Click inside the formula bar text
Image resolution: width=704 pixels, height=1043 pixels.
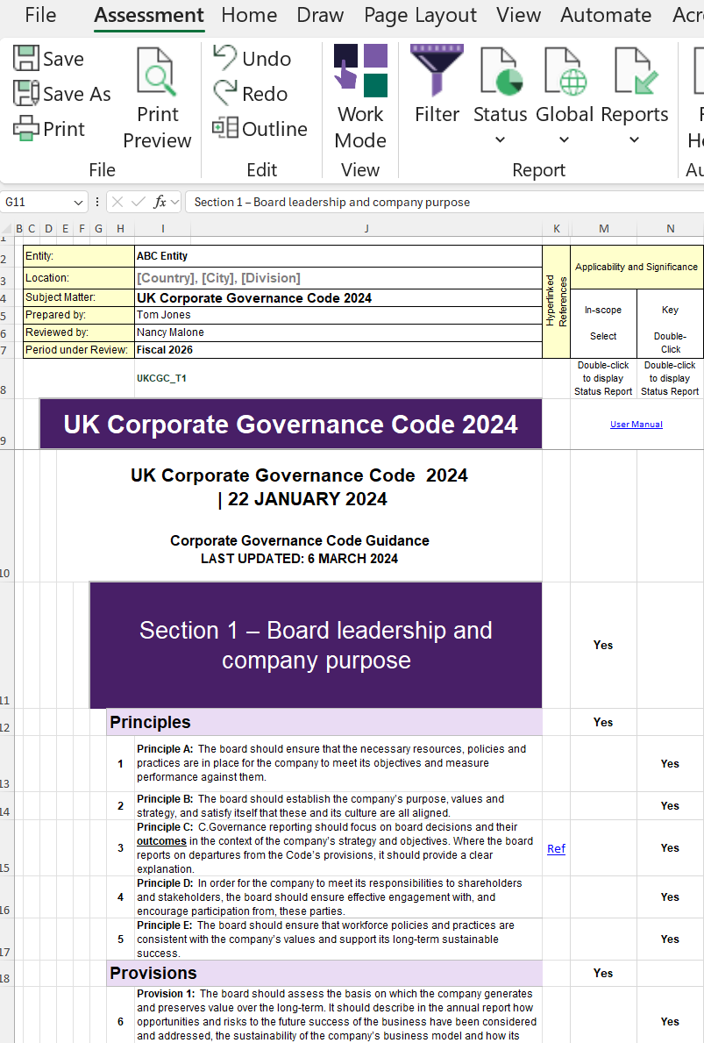coord(438,202)
